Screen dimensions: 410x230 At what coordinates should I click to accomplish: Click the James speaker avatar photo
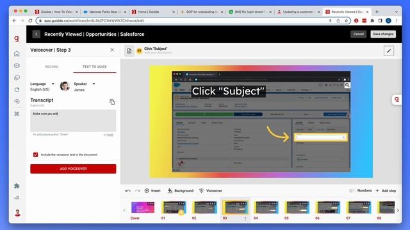coord(65,86)
